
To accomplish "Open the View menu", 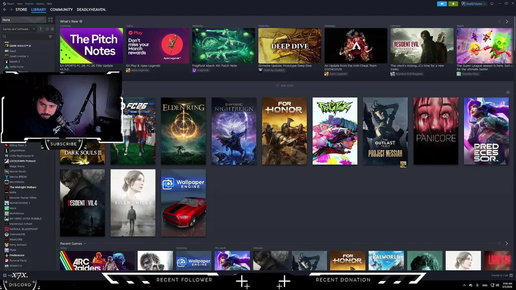I will pos(19,4).
